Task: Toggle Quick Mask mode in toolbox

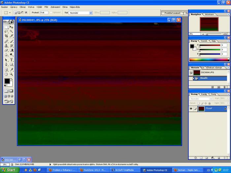Action: [x=12, y=91]
